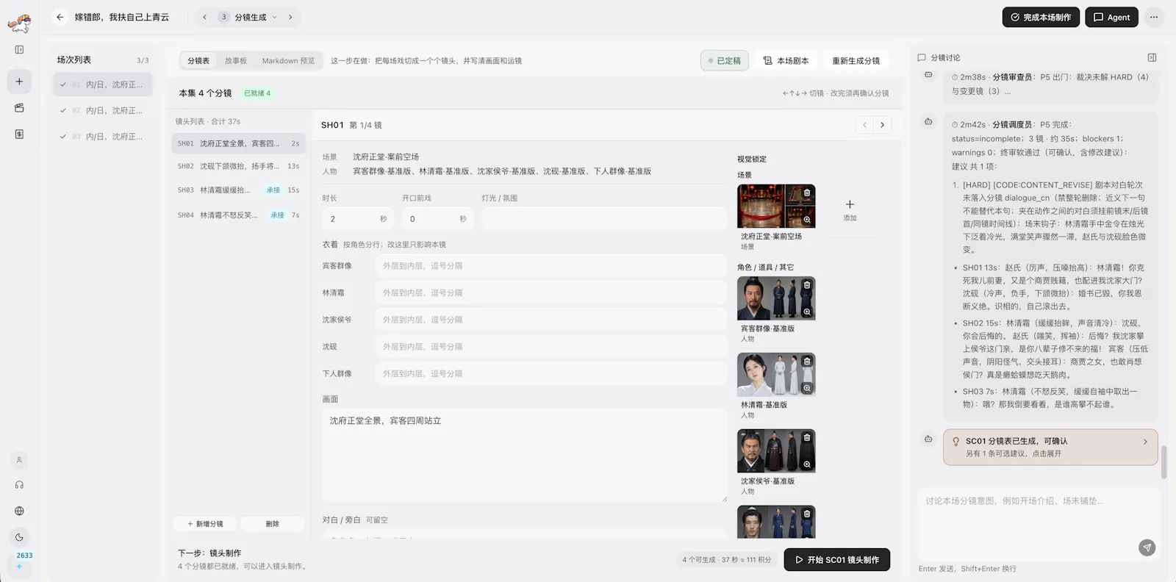The width and height of the screenshot is (1176, 582).
Task: Select the 分镜表 tab
Action: (x=198, y=60)
